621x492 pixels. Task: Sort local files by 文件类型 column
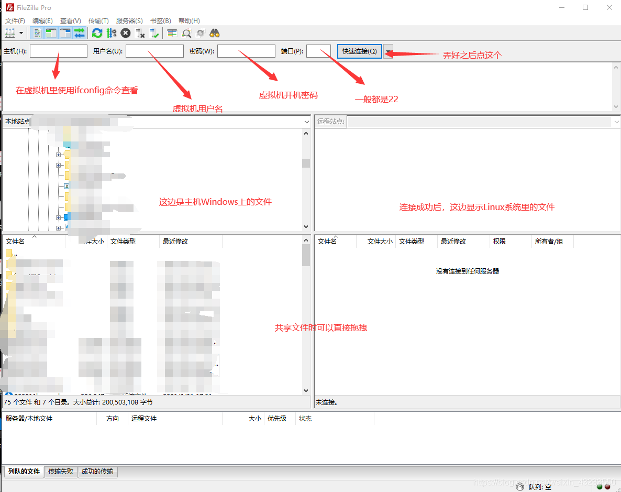pyautogui.click(x=133, y=241)
